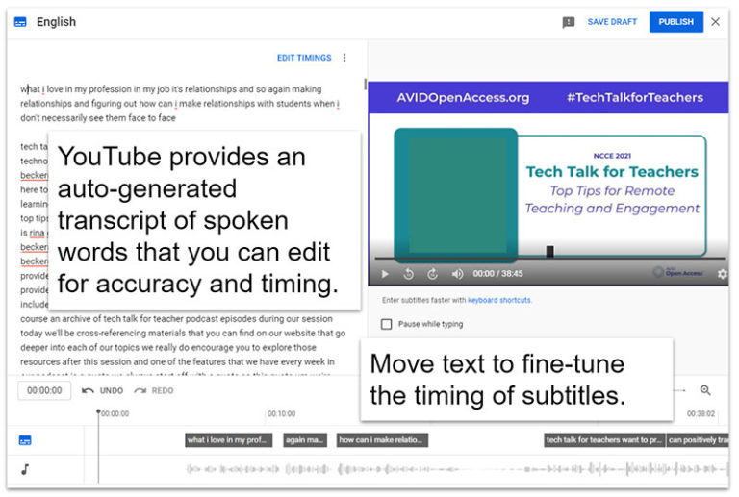Open the three-dot options menu
The height and width of the screenshot is (497, 739).
pyautogui.click(x=344, y=58)
